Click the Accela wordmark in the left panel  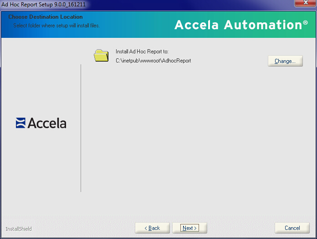coord(47,123)
